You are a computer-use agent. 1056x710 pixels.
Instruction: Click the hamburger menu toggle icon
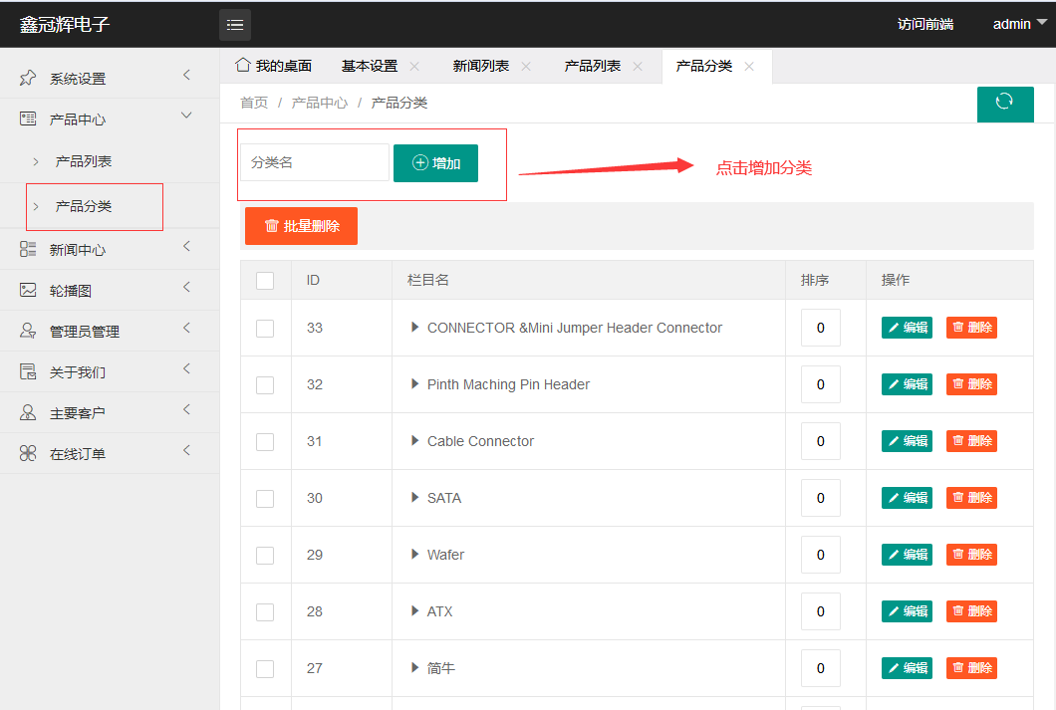coord(235,25)
